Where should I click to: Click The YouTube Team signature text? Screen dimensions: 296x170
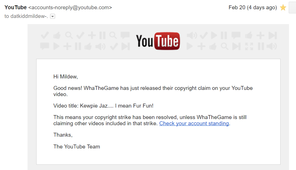point(77,146)
